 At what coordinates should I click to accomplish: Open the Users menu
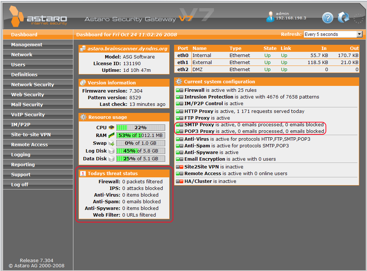click(x=38, y=64)
